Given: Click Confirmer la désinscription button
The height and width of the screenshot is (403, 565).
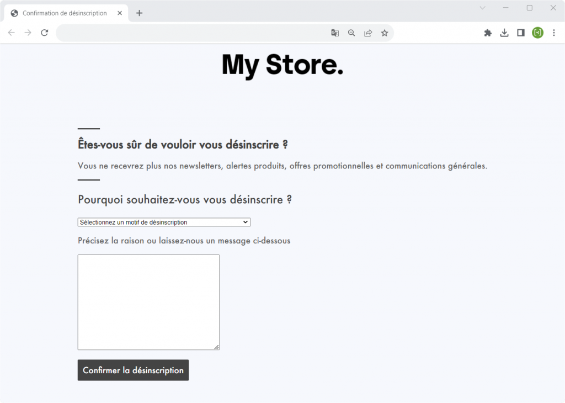Looking at the screenshot, I should click(133, 370).
